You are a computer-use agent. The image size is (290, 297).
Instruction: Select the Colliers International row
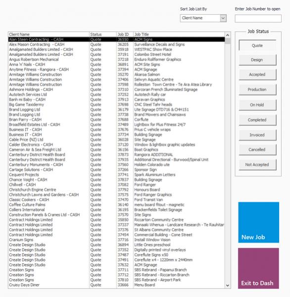[116, 210]
